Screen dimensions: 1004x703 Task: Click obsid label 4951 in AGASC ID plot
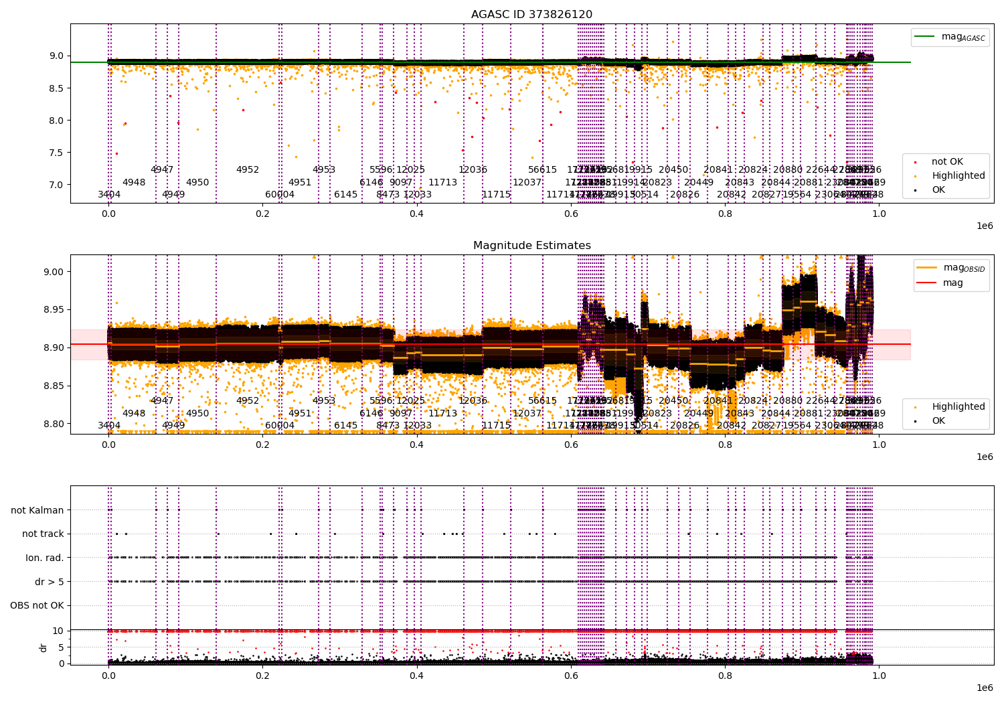point(300,182)
